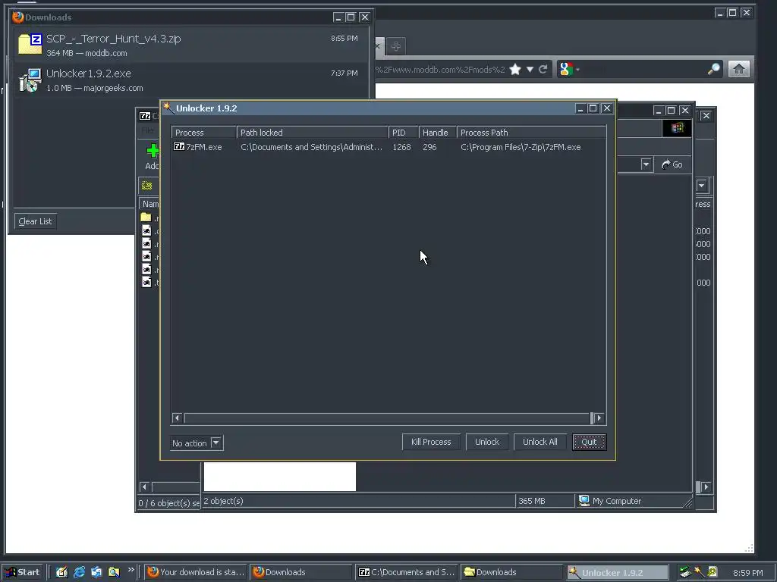Click the Windows flag logo in Explorer
Image resolution: width=777 pixels, height=582 pixels.
pos(677,128)
